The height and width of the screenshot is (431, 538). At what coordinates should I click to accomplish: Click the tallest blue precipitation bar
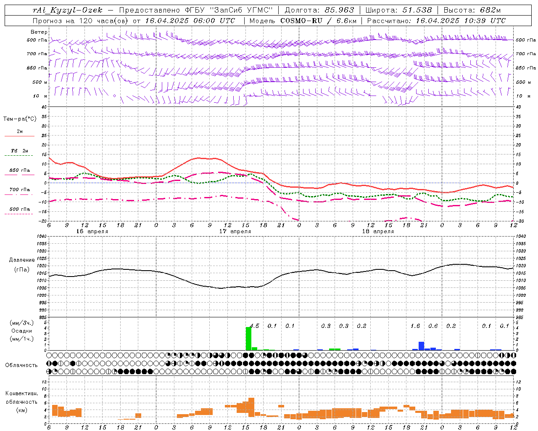pos(422,346)
